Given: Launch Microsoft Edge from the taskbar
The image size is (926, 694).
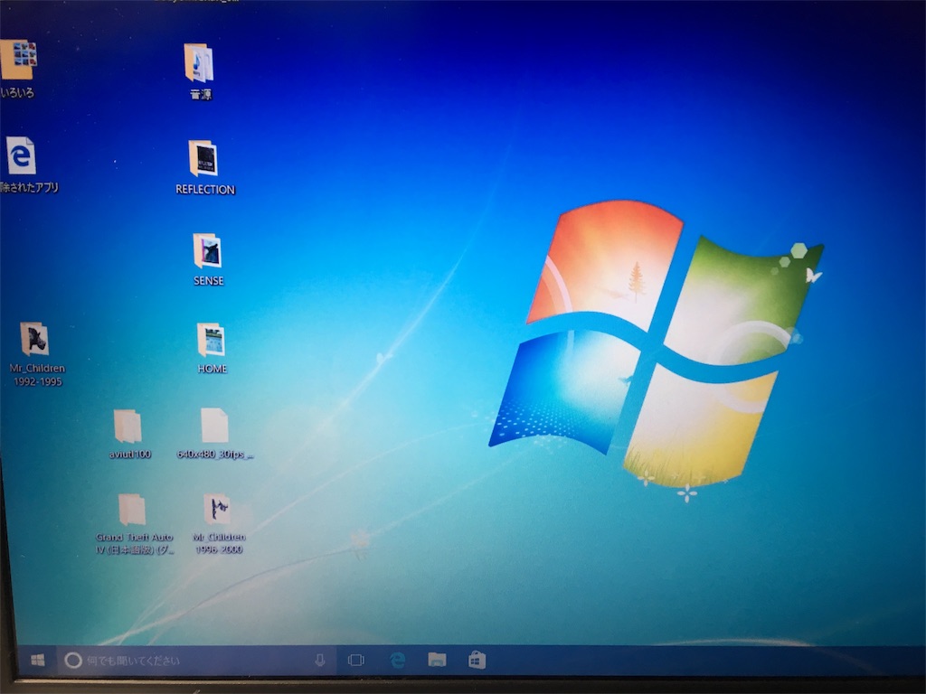Looking at the screenshot, I should click(398, 660).
